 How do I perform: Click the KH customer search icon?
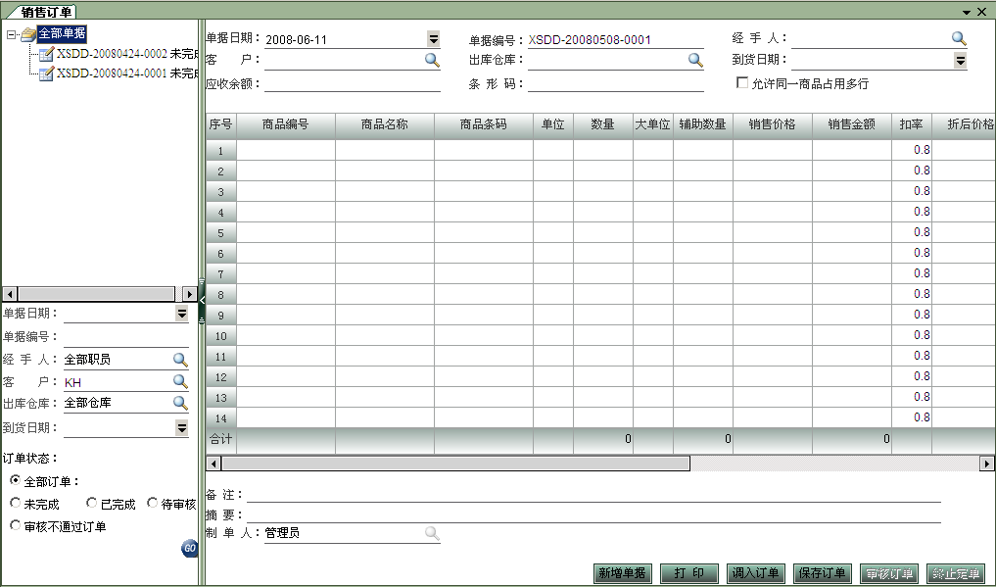(180, 382)
